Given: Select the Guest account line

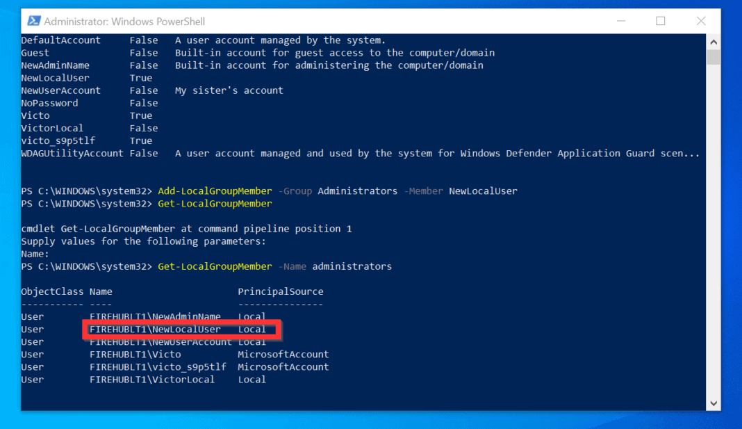Looking at the screenshot, I should tap(35, 52).
